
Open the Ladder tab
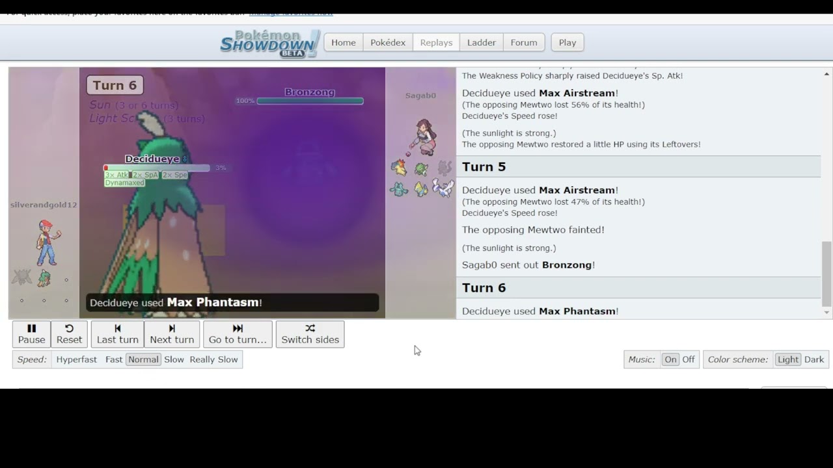click(x=482, y=42)
